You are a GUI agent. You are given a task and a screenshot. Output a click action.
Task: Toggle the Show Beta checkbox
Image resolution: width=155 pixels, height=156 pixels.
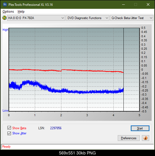coord(9,128)
